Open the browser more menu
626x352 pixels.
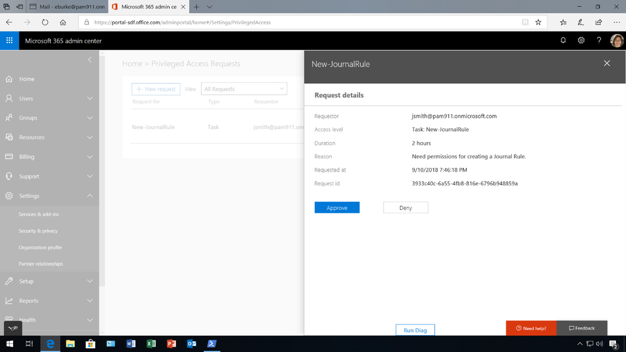[617, 23]
